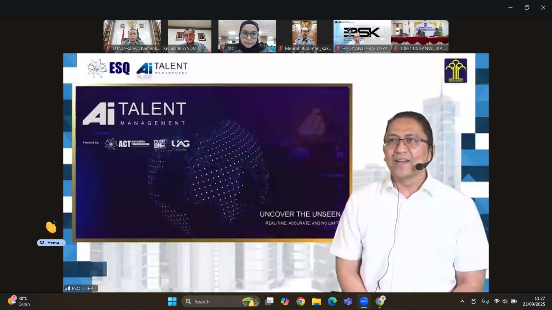Open Google Chrome from the taskbar

[300, 302]
